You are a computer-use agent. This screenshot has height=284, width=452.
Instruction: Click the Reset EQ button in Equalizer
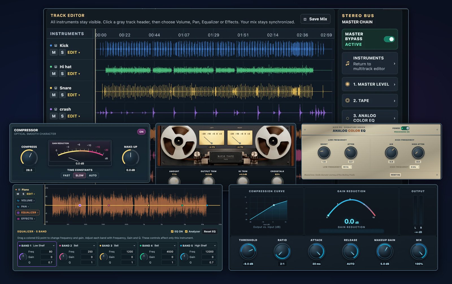pos(210,232)
